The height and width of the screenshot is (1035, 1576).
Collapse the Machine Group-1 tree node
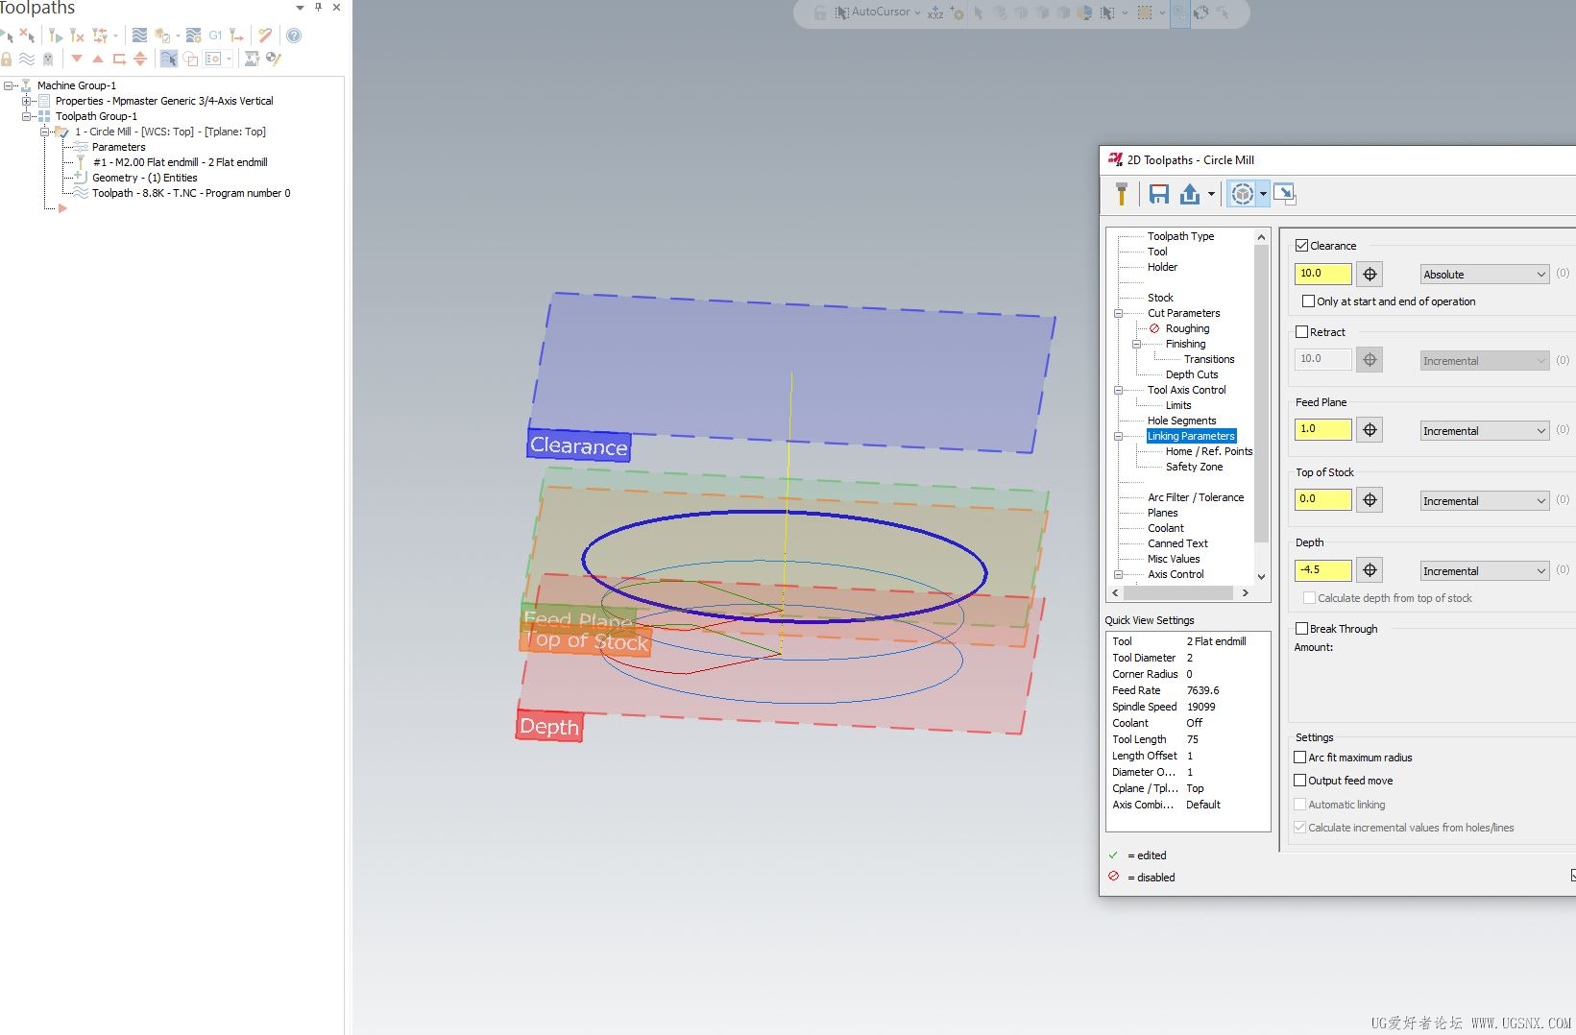coord(9,85)
